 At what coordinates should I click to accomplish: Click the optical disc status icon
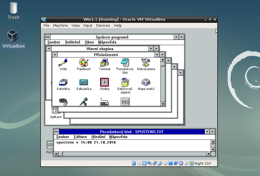tap(139, 163)
